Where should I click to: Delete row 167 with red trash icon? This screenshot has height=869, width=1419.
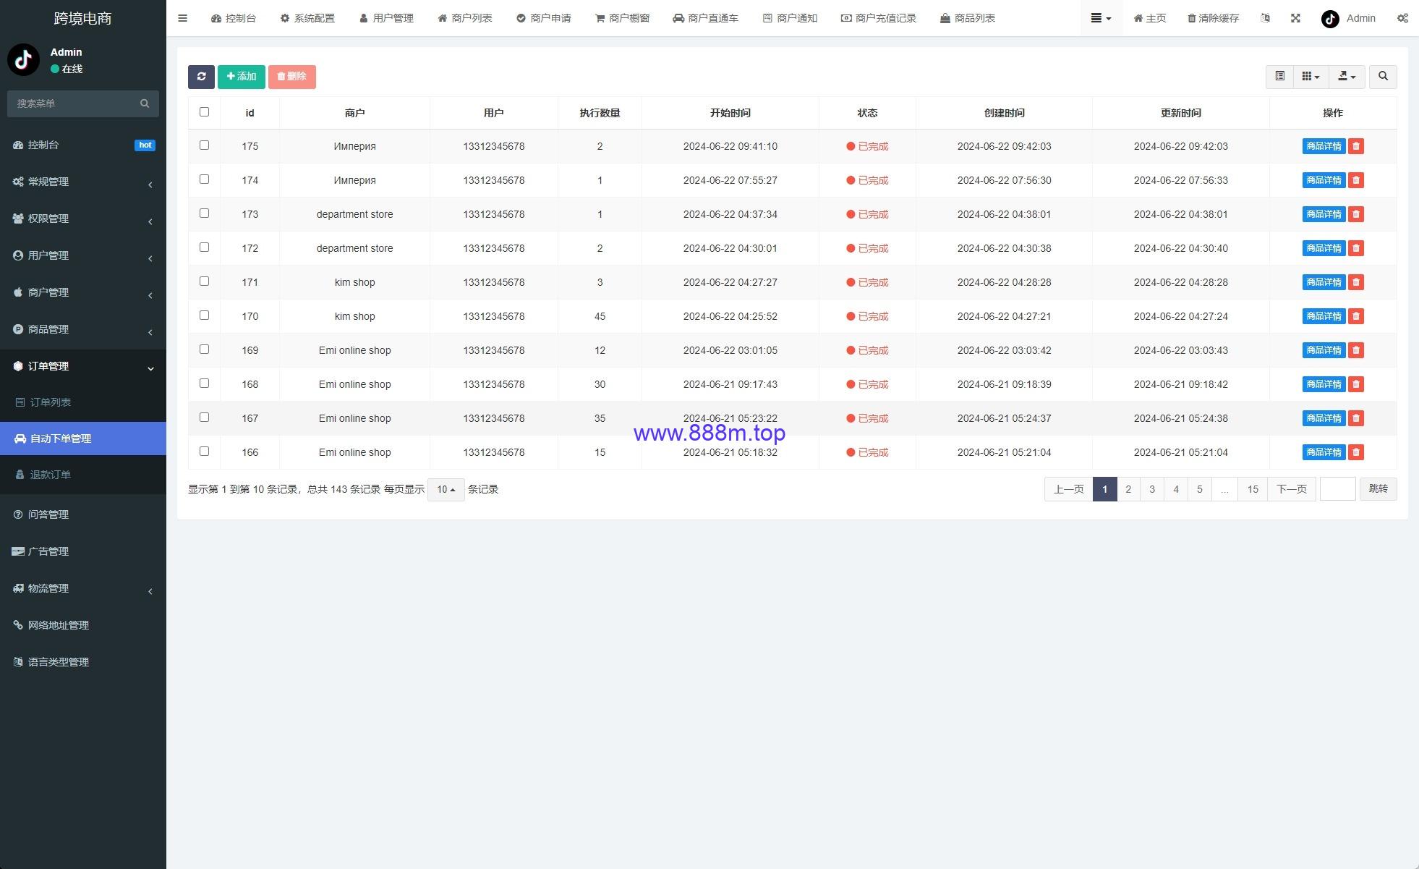tap(1356, 418)
